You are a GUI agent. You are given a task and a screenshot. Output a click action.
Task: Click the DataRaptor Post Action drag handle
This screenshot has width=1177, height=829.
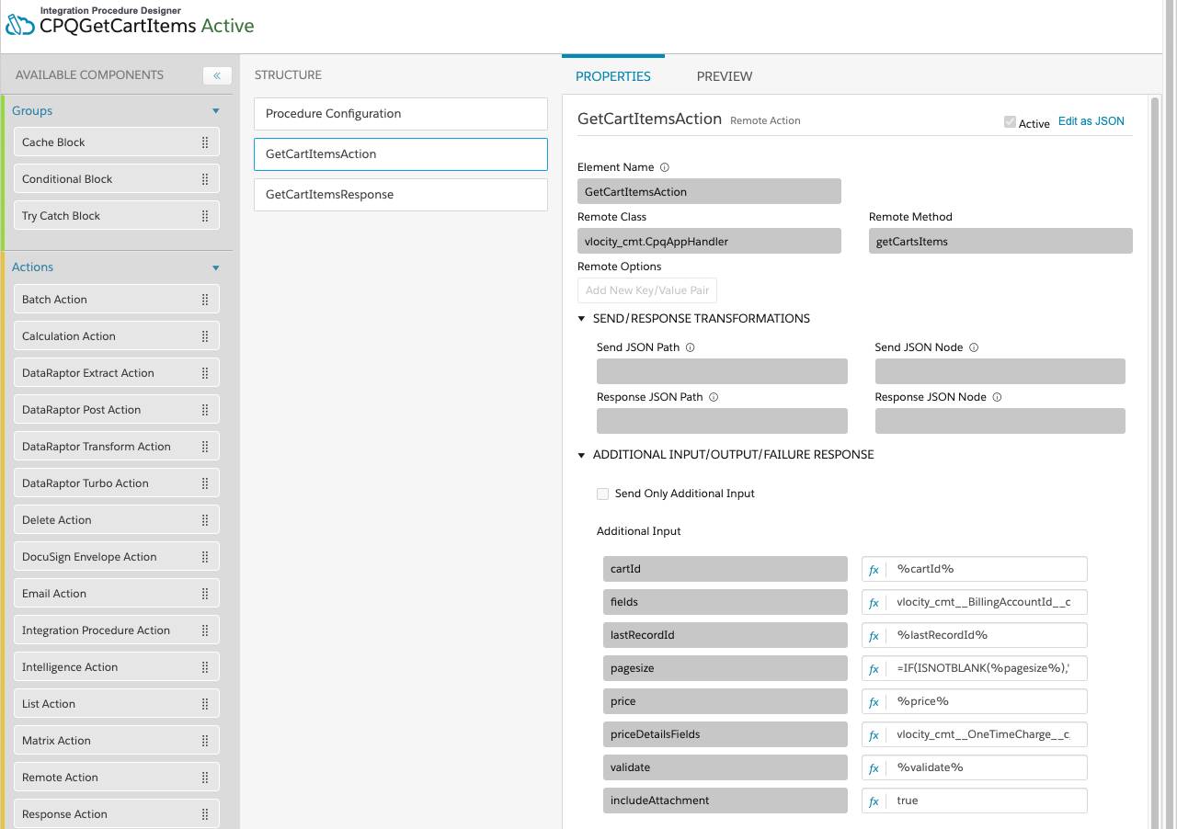(x=205, y=410)
